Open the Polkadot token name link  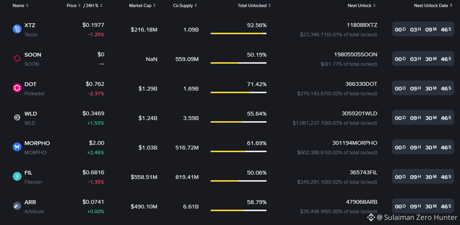pos(35,93)
